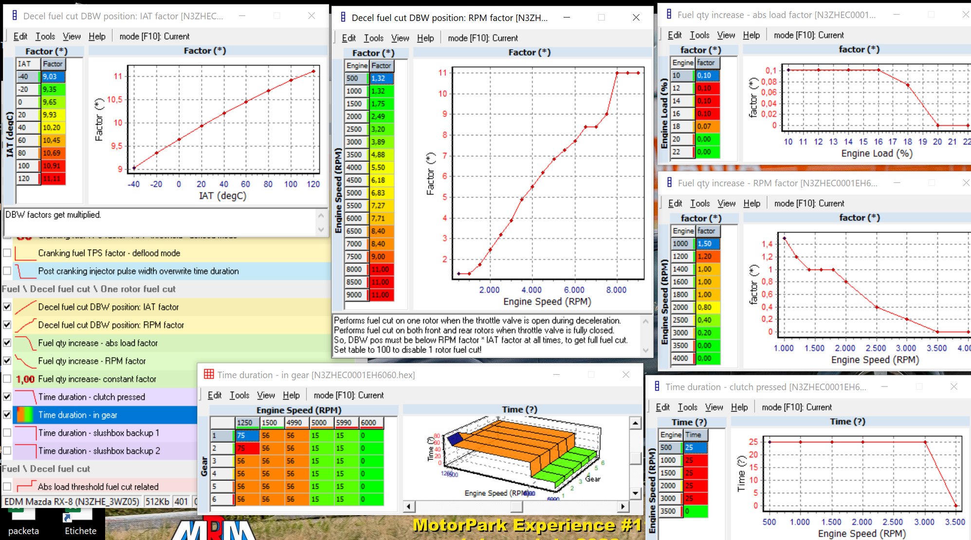Click down arrow of 3D chart vertical scrollbar
The height and width of the screenshot is (540, 971).
tap(635, 493)
